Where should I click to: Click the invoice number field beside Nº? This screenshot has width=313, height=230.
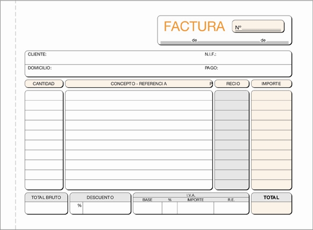[261, 27]
